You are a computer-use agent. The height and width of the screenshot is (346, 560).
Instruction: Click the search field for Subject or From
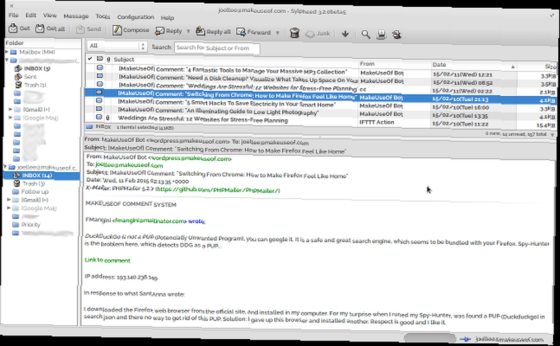coord(217,48)
